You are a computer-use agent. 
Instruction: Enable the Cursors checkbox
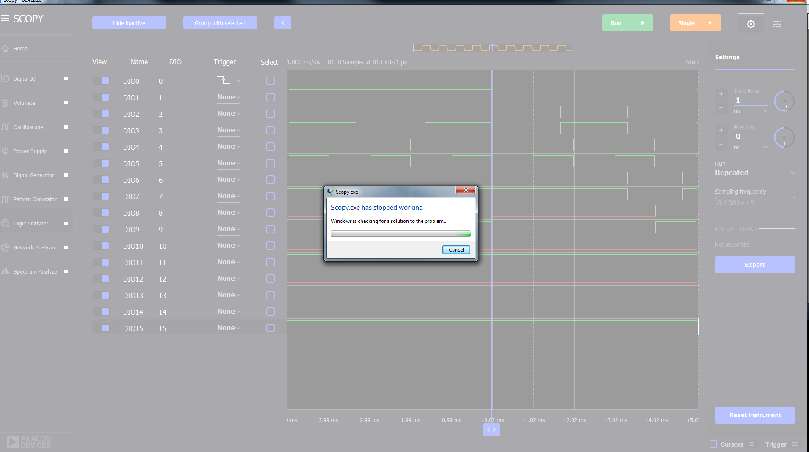(713, 444)
